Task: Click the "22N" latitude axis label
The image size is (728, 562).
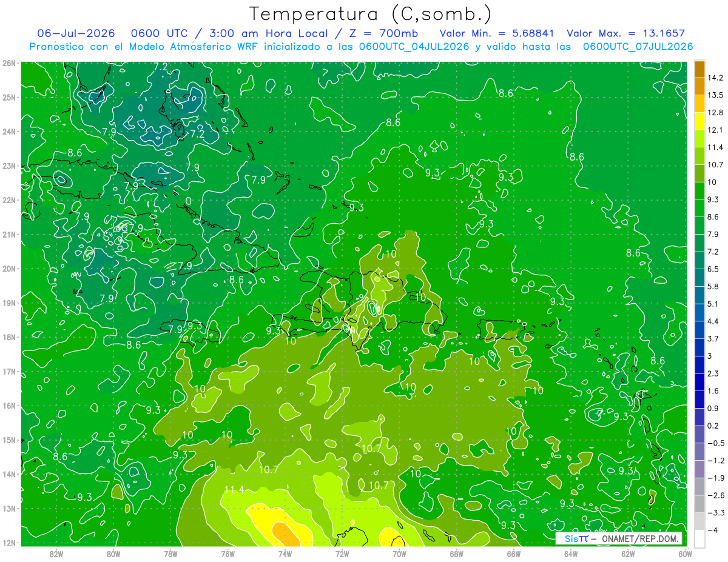Action: (8, 200)
